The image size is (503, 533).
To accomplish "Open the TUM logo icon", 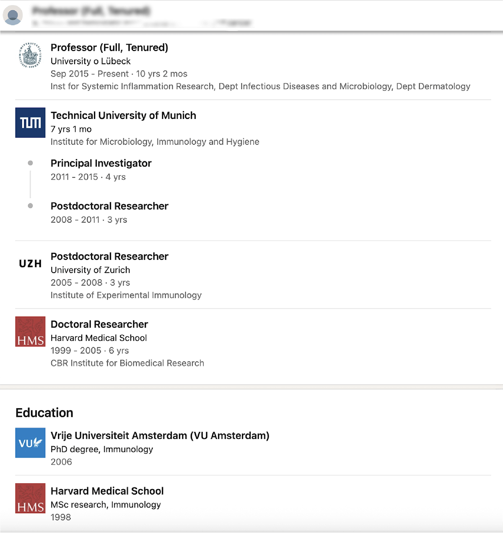I will coord(30,122).
